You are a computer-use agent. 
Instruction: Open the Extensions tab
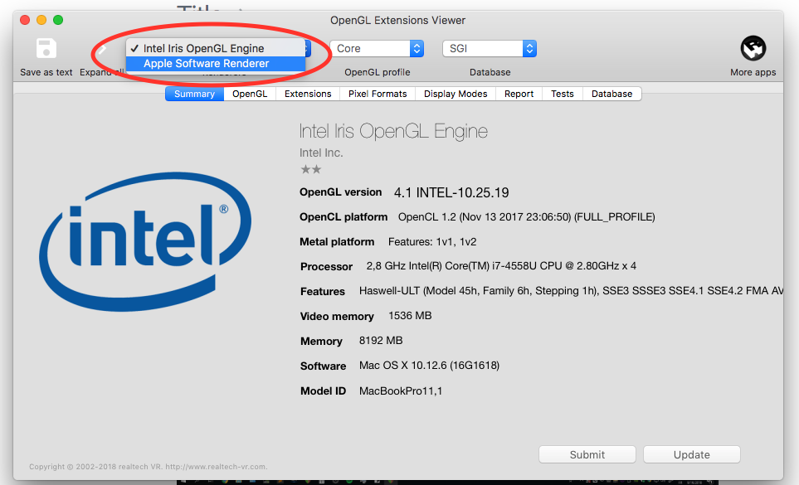308,94
